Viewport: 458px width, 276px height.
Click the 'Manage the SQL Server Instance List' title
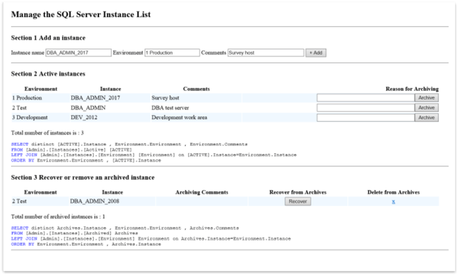81,14
